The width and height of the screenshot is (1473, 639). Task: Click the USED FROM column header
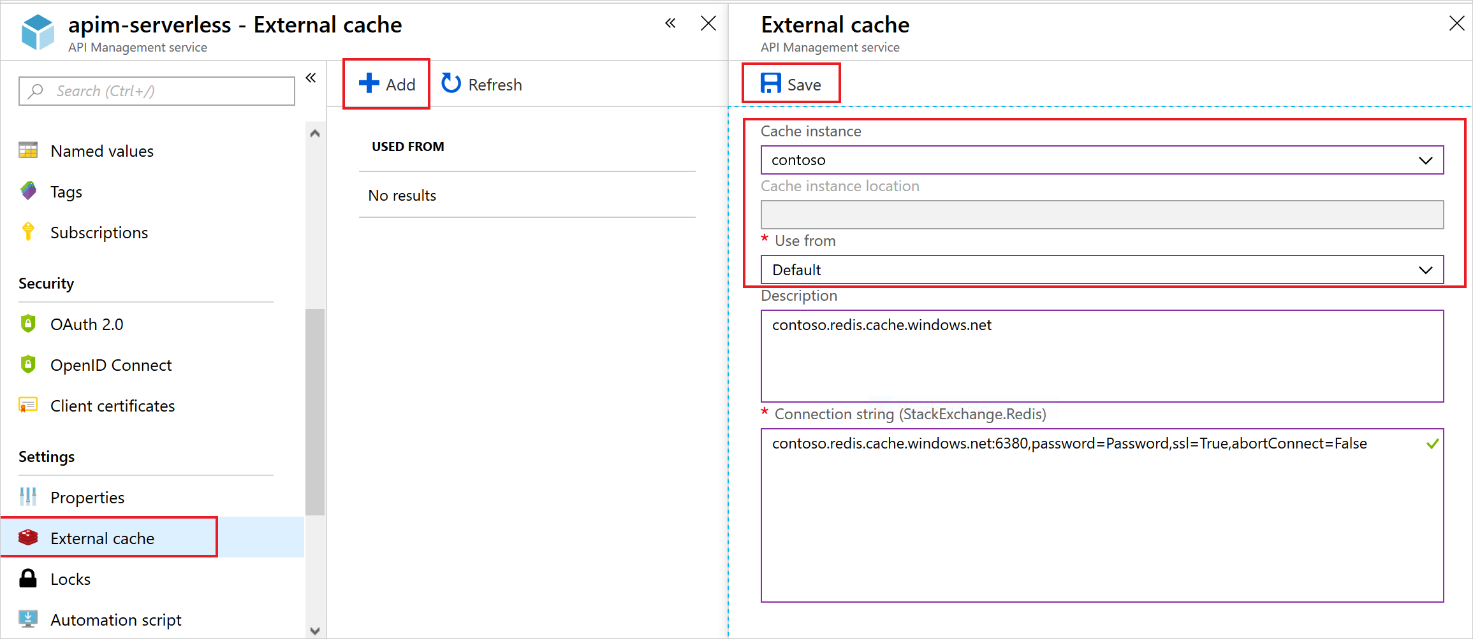coord(407,146)
